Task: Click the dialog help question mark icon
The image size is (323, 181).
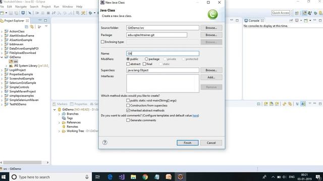Action: (104, 142)
